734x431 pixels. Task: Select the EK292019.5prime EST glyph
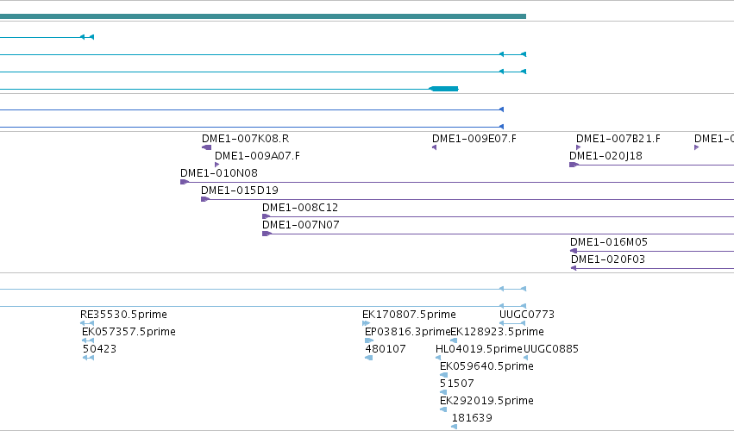(443, 410)
